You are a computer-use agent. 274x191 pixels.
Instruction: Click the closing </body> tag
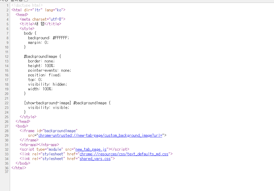(23, 163)
